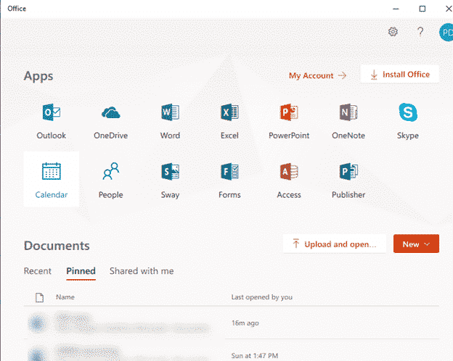The image size is (453, 361).
Task: Launch the Word app
Action: coord(170,120)
